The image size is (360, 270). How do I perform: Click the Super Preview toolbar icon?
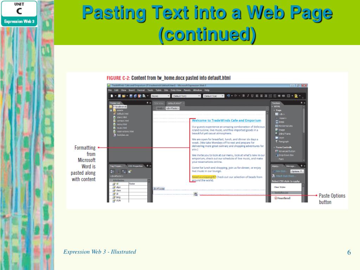(140, 96)
